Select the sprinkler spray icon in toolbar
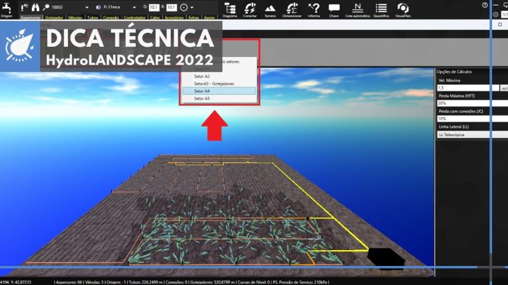The width and height of the screenshot is (508, 285). (x=24, y=7)
